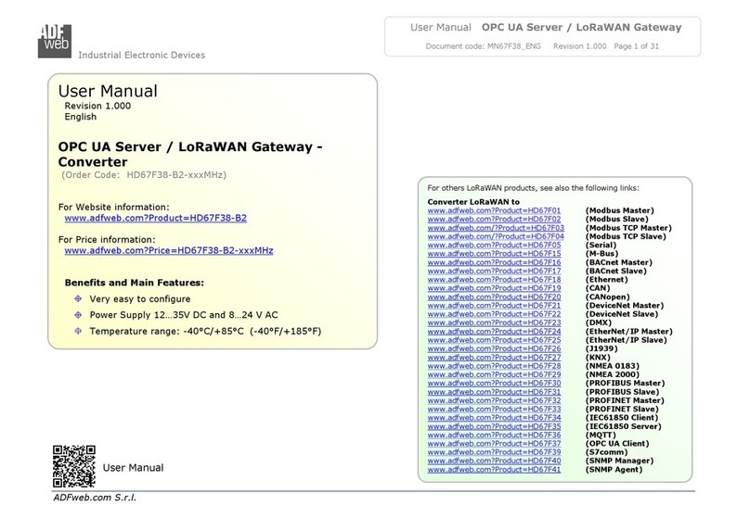Select the 'Document code: MN67F38_ENG' text
750x518 pixels.
click(x=483, y=46)
